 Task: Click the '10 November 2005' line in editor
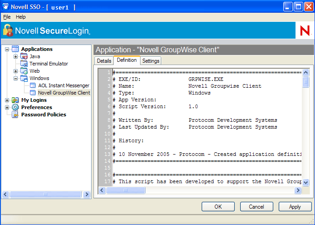(207, 154)
